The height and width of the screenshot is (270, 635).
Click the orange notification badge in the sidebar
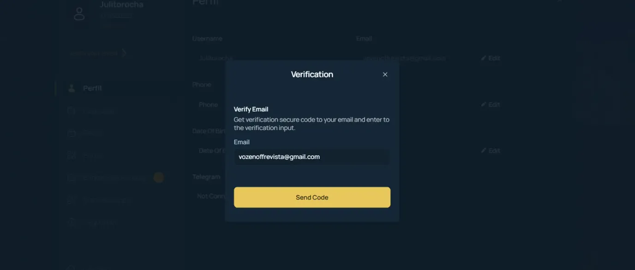(159, 177)
